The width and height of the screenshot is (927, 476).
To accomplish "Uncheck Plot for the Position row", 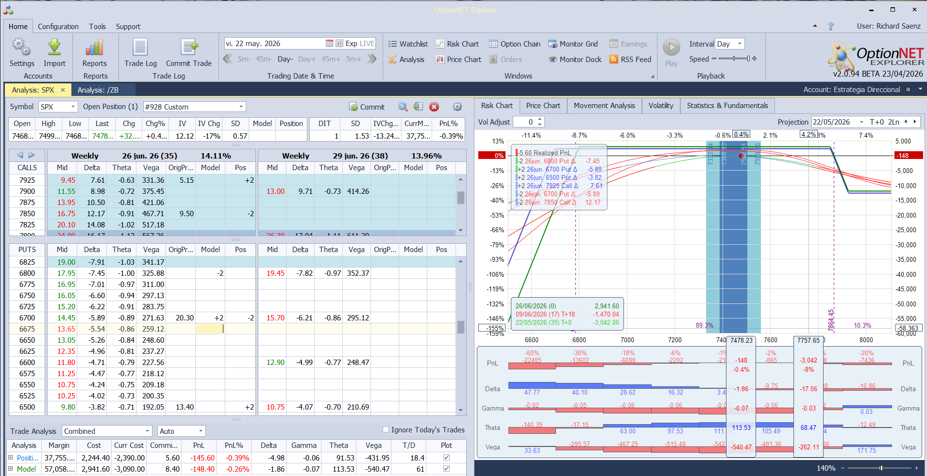I will pos(446,458).
